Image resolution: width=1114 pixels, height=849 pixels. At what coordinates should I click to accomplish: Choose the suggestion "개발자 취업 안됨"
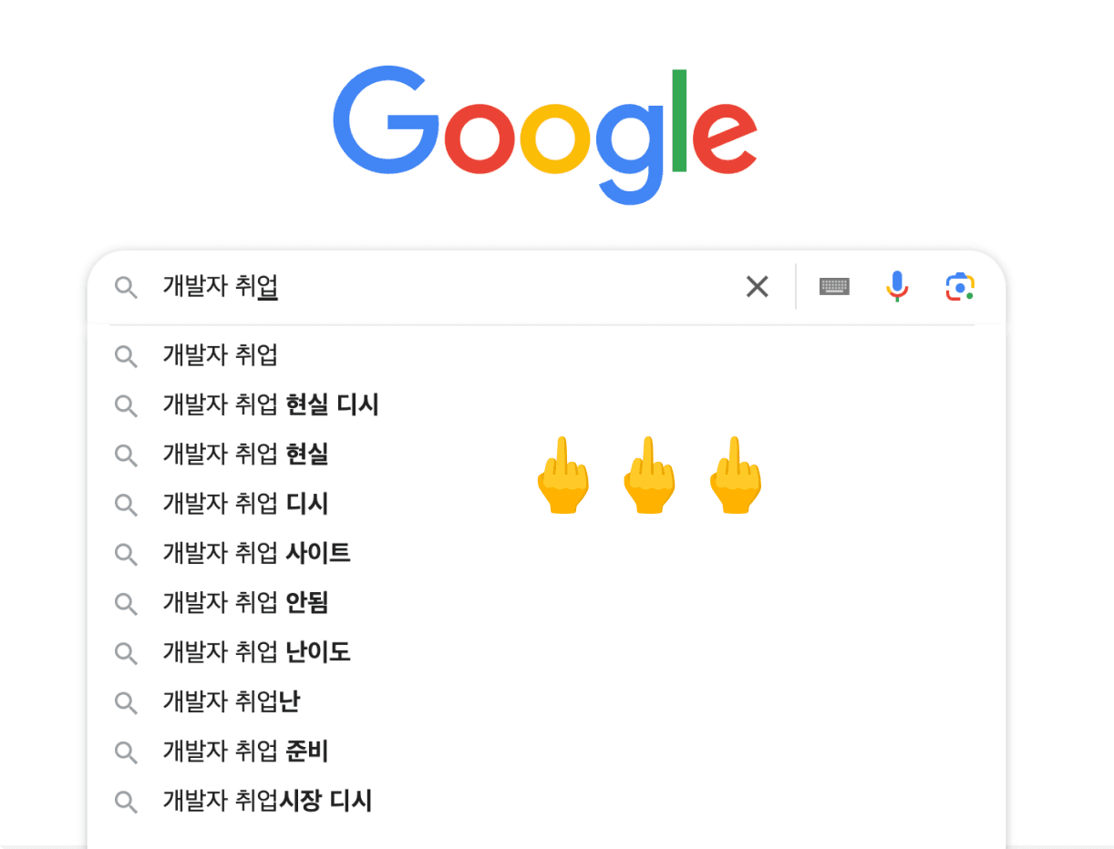point(245,602)
